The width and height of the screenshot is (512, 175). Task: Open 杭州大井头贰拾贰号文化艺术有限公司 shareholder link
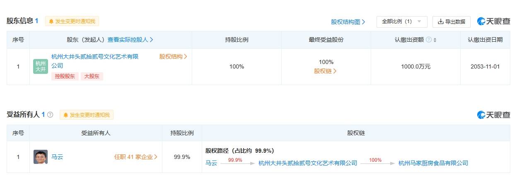[94, 57]
